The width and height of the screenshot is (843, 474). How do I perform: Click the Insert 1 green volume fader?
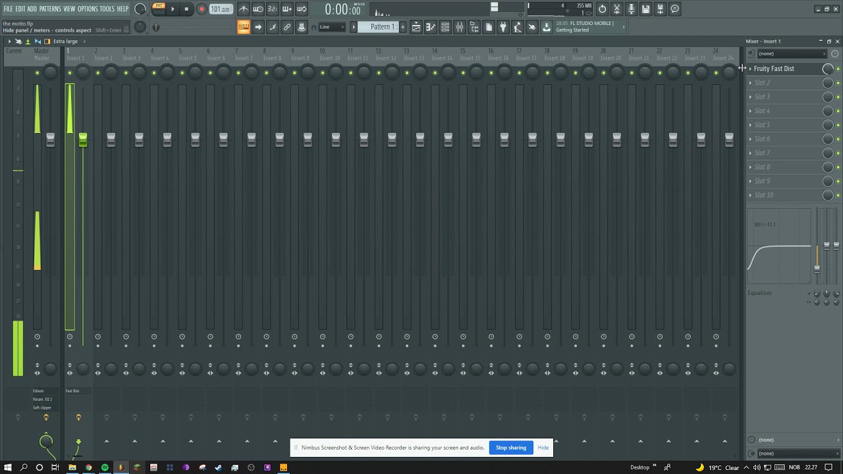[83, 140]
